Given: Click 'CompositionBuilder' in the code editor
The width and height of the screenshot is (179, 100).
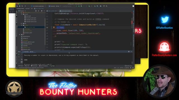Looking at the screenshot, I should point(88,25).
